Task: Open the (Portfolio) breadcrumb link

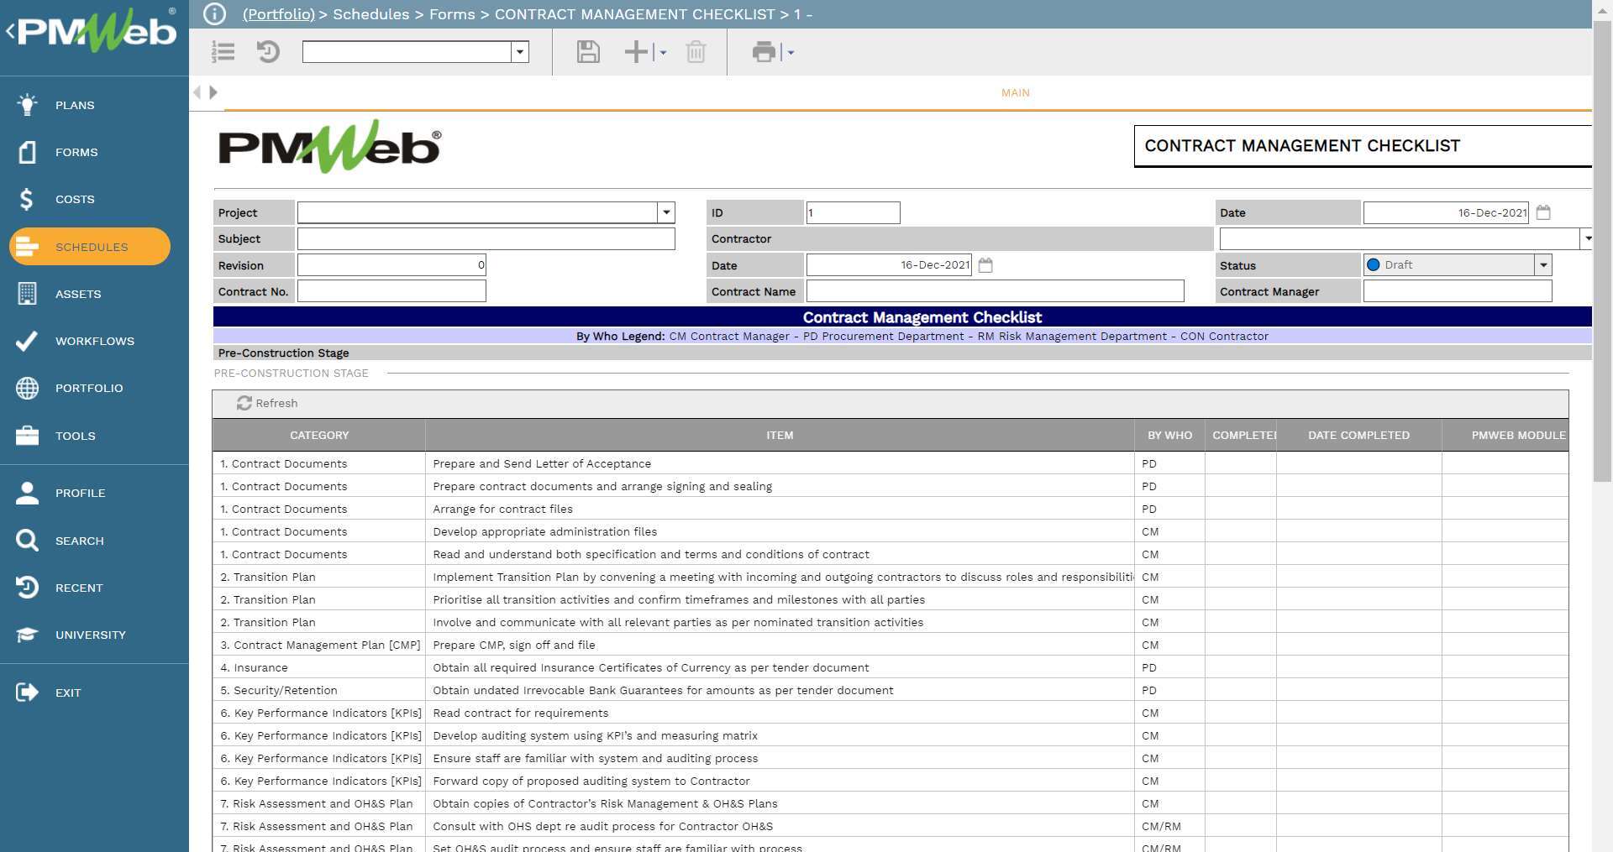Action: [278, 14]
